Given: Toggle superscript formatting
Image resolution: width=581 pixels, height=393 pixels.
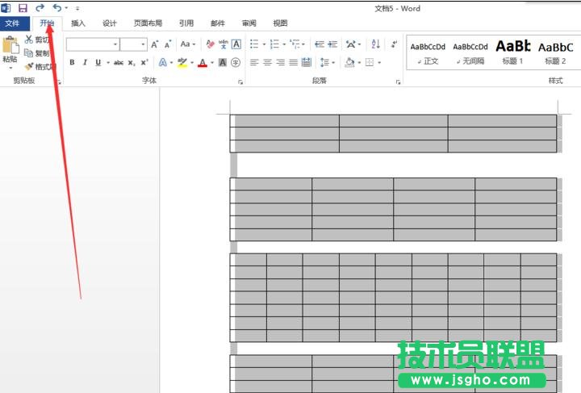Looking at the screenshot, I should (x=144, y=62).
